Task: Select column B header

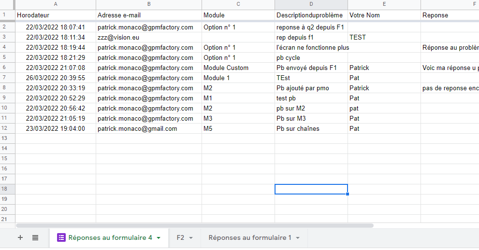Action: 149,4
